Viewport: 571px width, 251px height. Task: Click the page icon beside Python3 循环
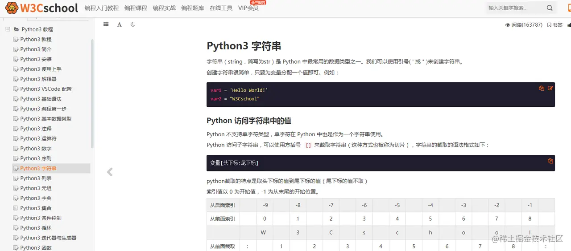coord(16,228)
